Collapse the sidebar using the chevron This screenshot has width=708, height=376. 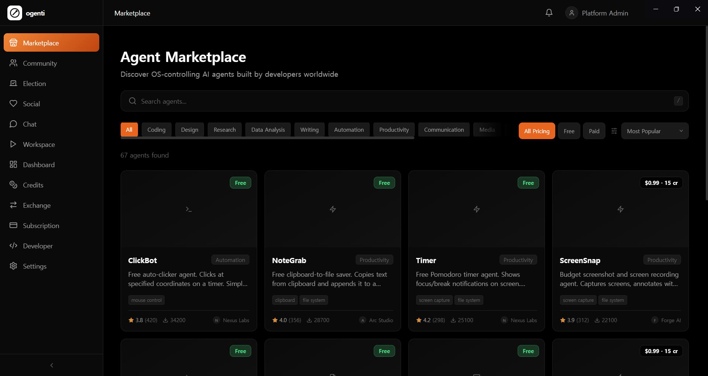pyautogui.click(x=51, y=365)
